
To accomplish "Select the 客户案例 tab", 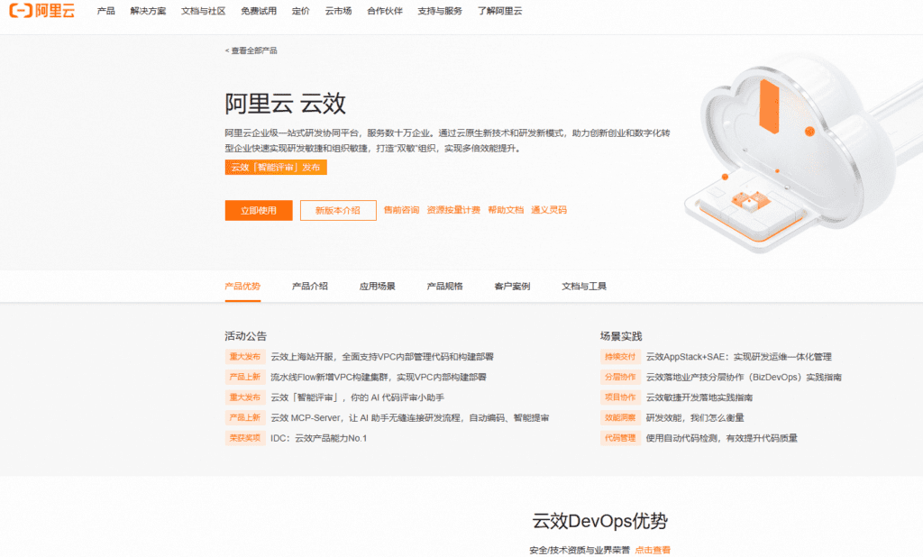I will (x=511, y=285).
